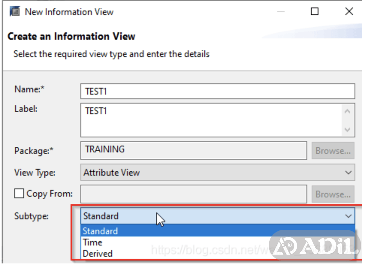This screenshot has width=365, height=265.
Task: Click the Package field showing TRAINING
Action: click(x=193, y=151)
